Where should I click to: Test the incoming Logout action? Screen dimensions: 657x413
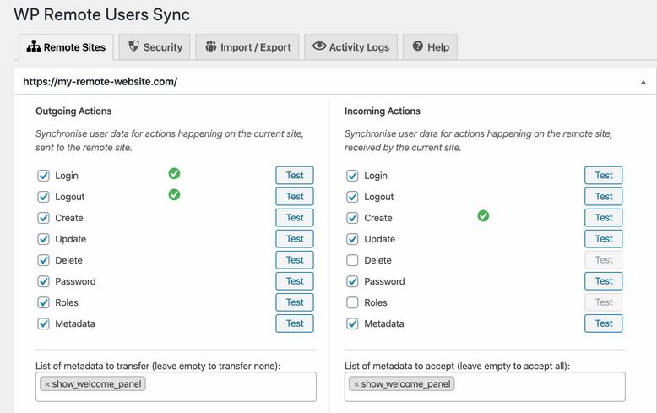tap(603, 197)
